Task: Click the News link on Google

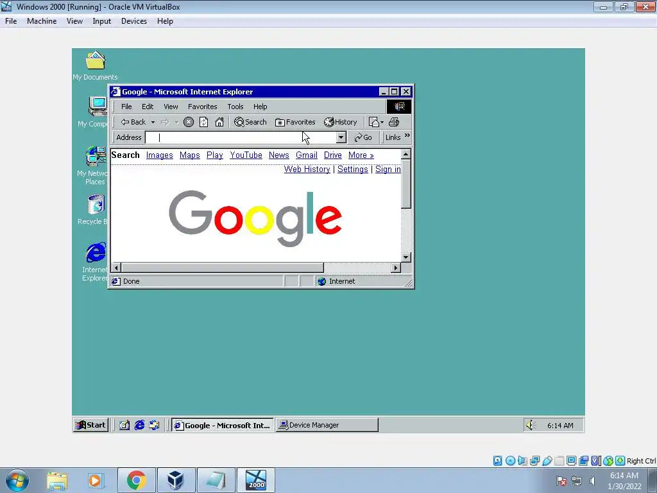Action: (x=279, y=155)
